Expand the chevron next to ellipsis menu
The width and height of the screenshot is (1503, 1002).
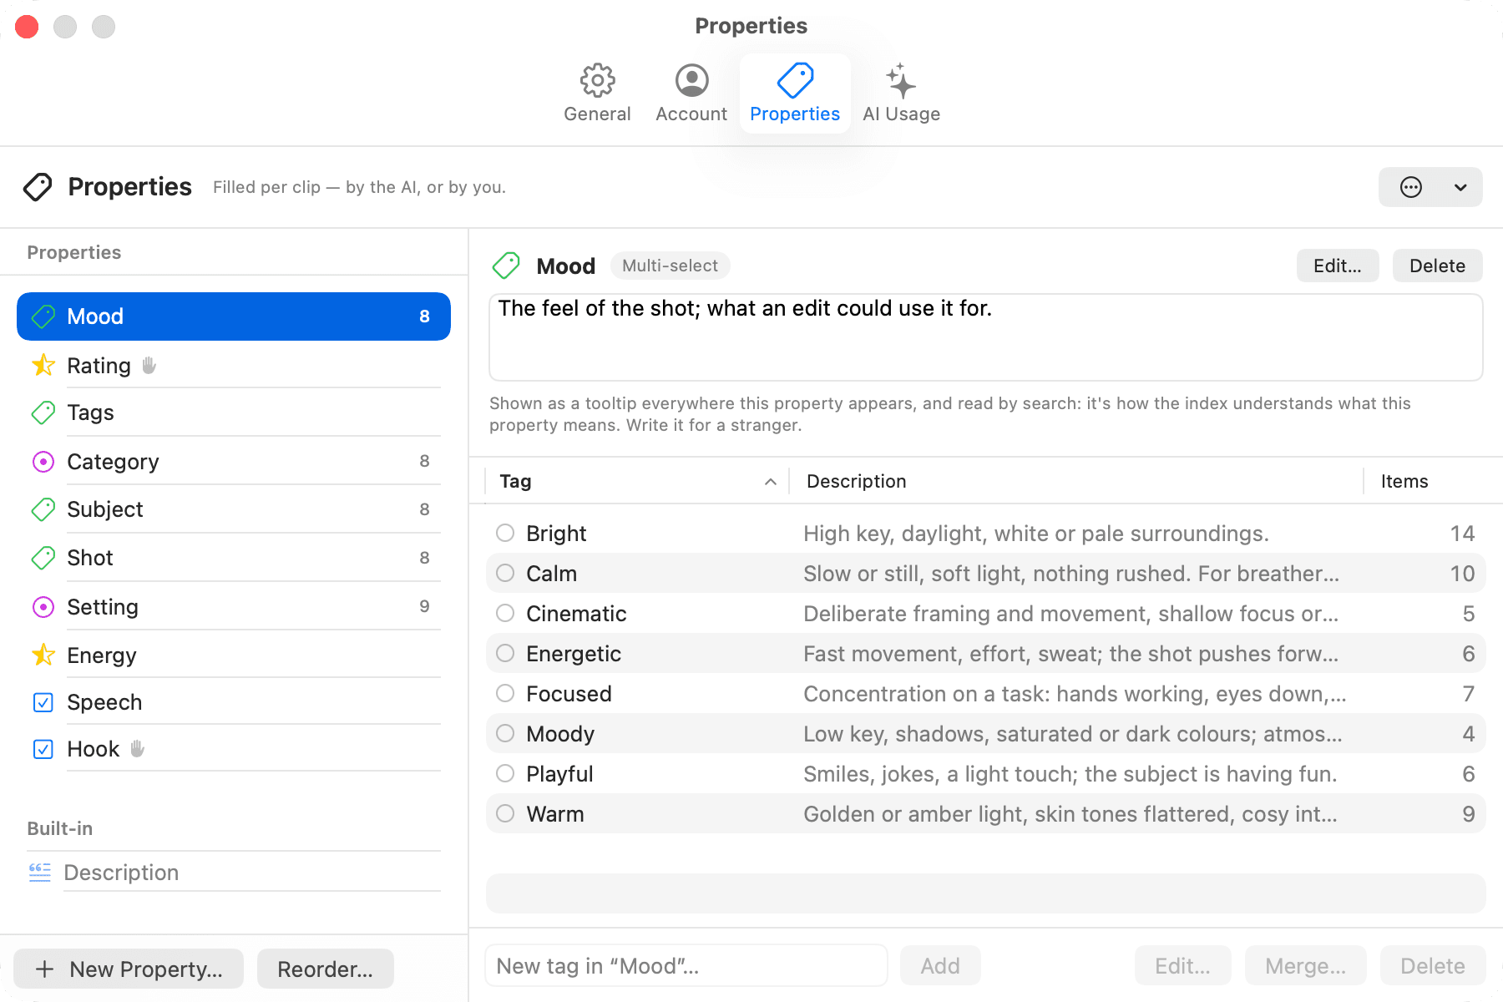(x=1460, y=187)
